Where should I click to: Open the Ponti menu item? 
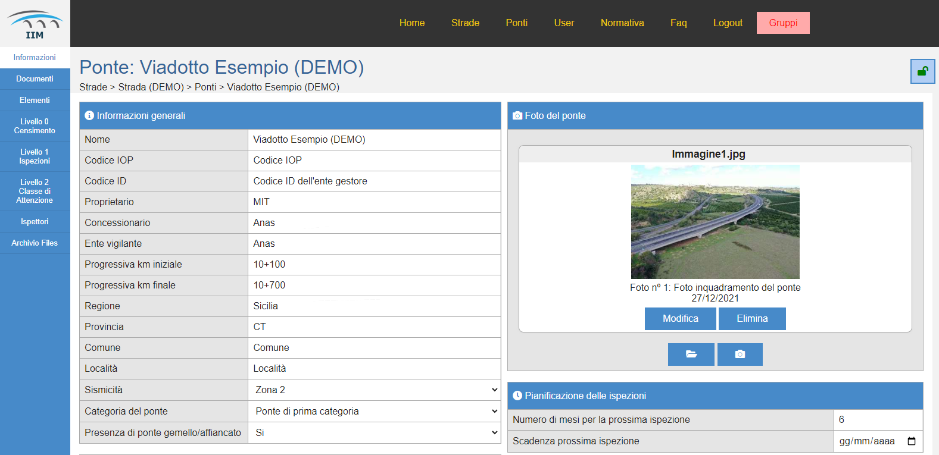point(516,23)
